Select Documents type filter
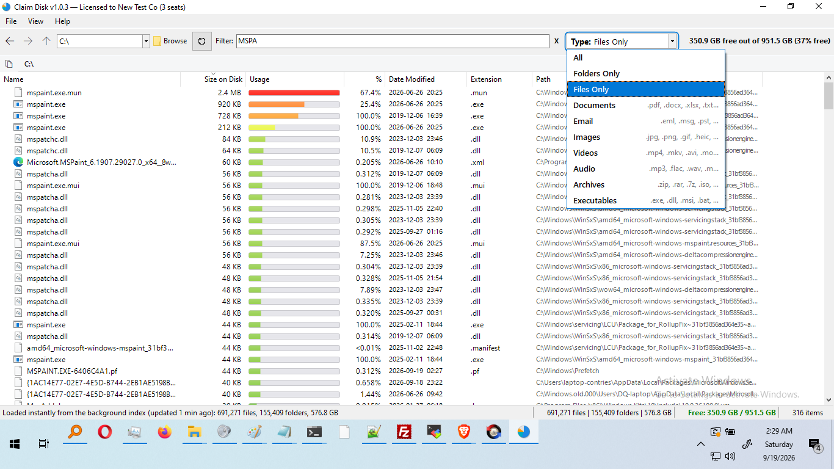 pyautogui.click(x=646, y=106)
